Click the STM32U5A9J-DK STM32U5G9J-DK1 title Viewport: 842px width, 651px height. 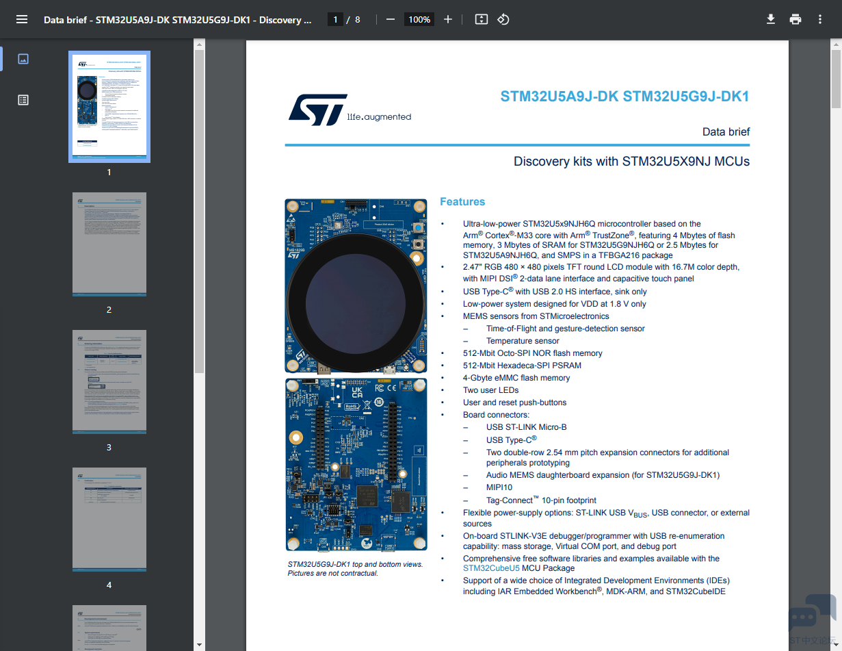[x=624, y=97]
